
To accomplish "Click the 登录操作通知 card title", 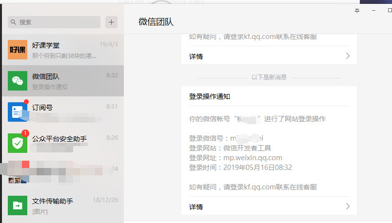I will coord(210,96).
